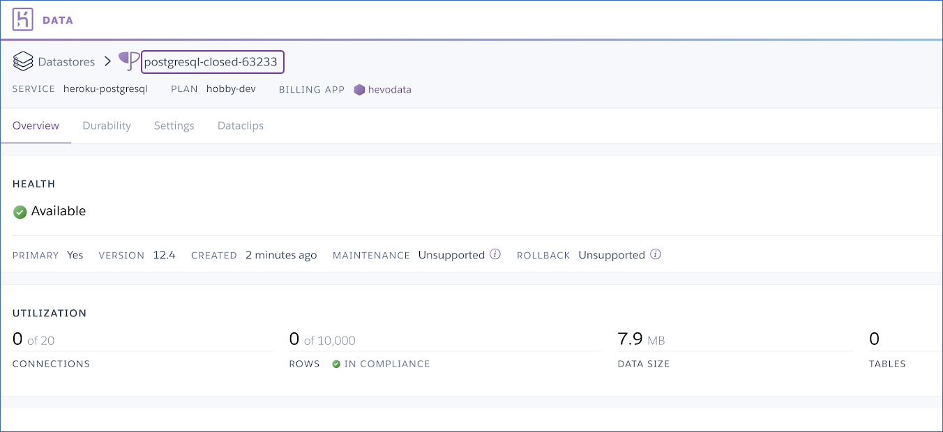The image size is (943, 432).
Task: Click the PostgreSQL elephant icon
Action: [x=128, y=61]
